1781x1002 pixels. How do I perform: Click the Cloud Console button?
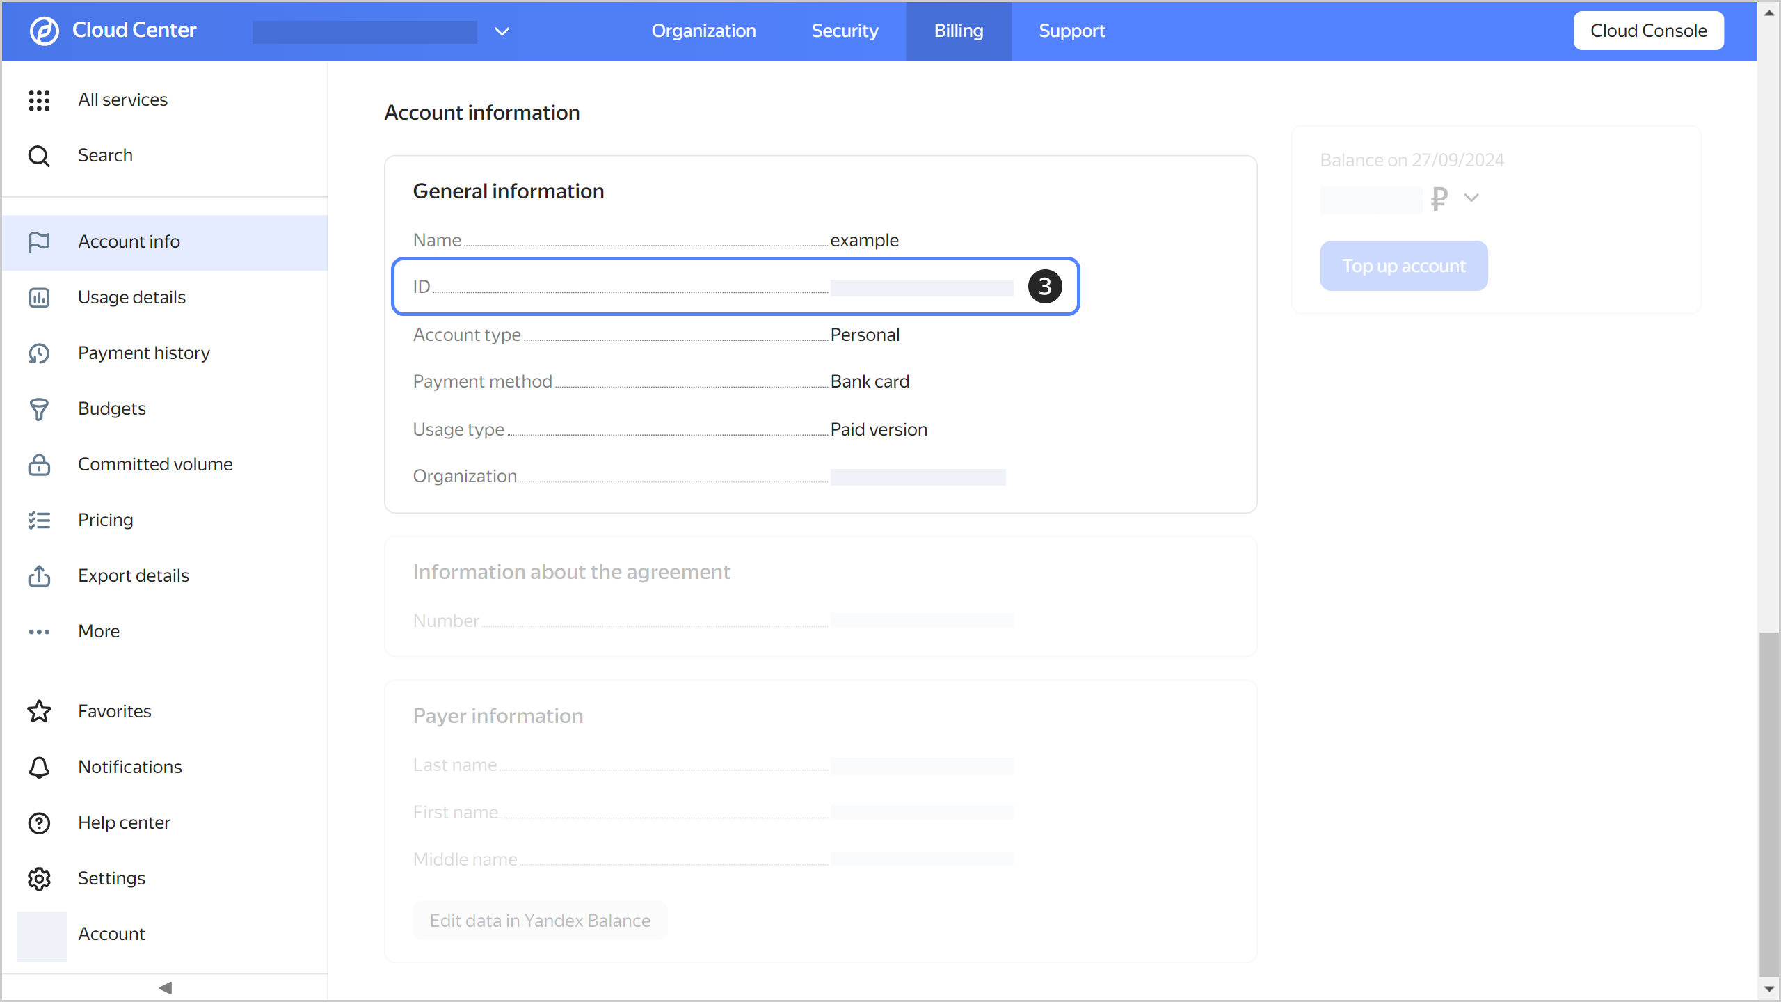(1648, 31)
